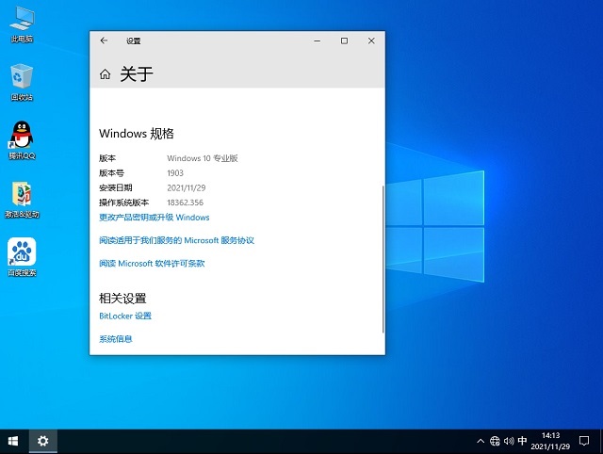Read the Microsoft 服务协议 link
The image size is (603, 454).
pos(176,240)
